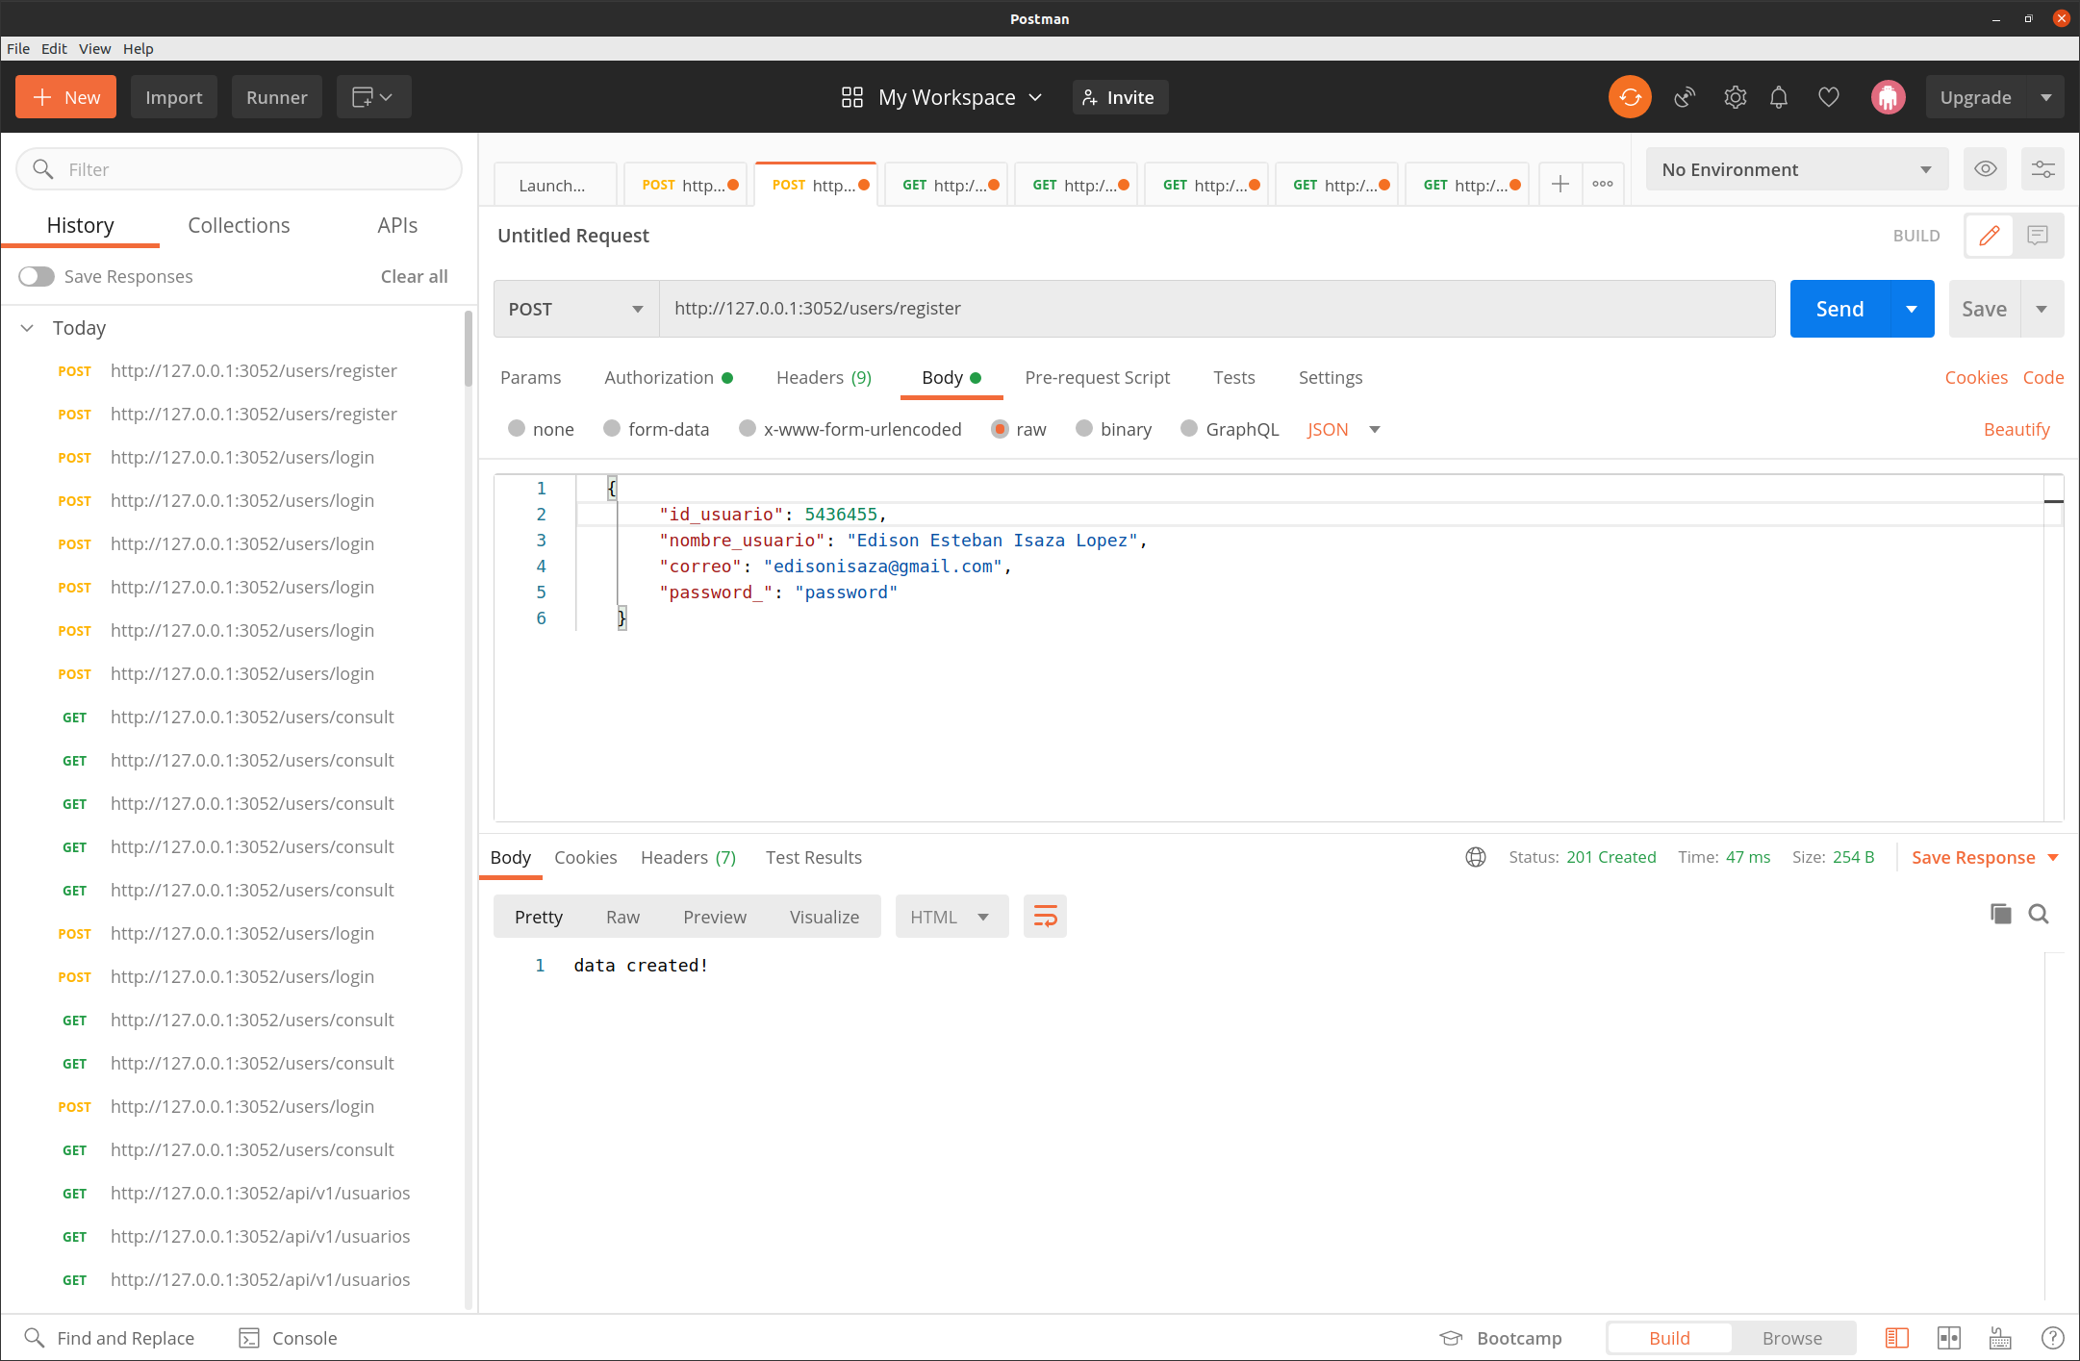
Task: Click the New button
Action: pyautogui.click(x=65, y=97)
